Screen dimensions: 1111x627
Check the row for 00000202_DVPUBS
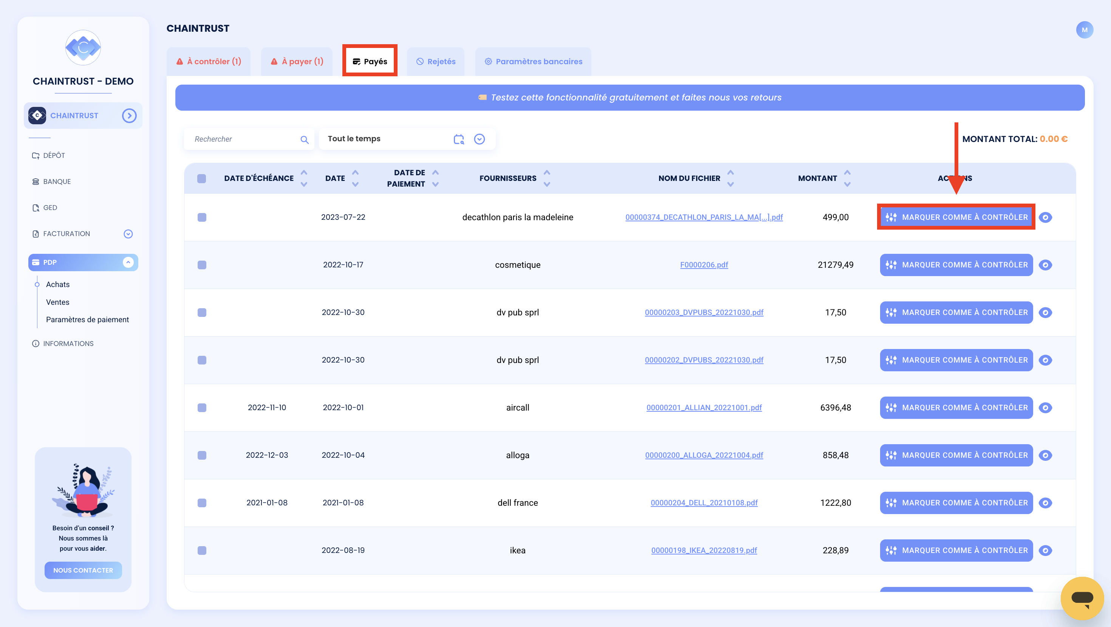pos(201,360)
